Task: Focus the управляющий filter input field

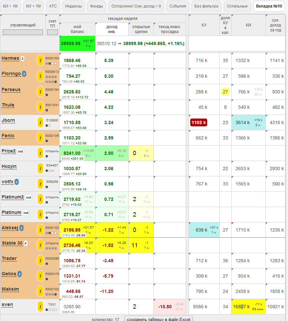Action: point(23,32)
